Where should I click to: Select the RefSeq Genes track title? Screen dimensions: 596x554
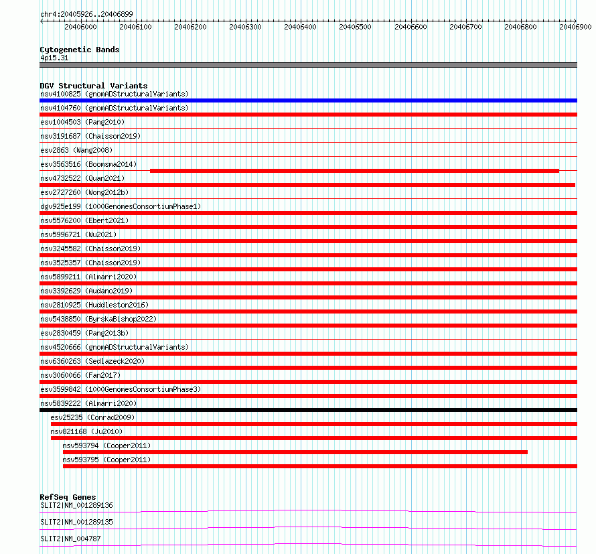(x=68, y=497)
